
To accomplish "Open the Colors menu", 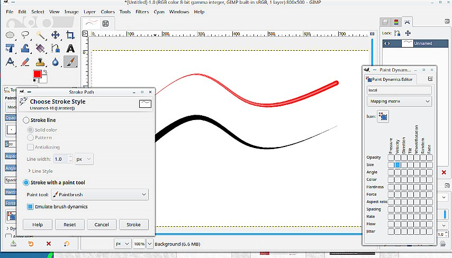I will pos(108,12).
